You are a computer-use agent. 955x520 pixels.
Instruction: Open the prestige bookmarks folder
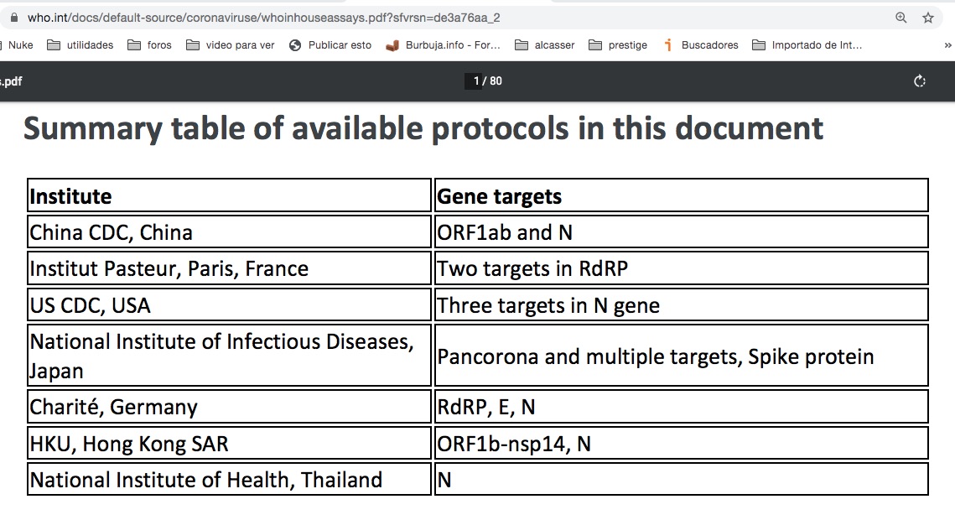click(x=619, y=45)
